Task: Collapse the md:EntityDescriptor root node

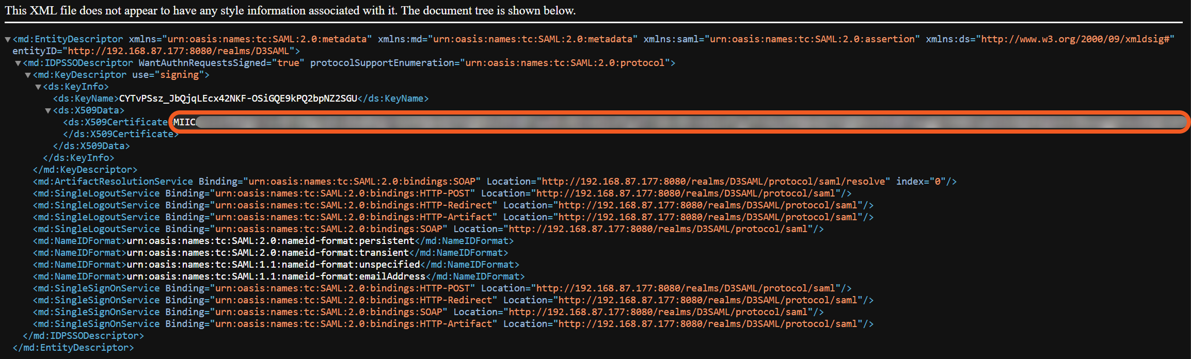Action: click(x=8, y=39)
